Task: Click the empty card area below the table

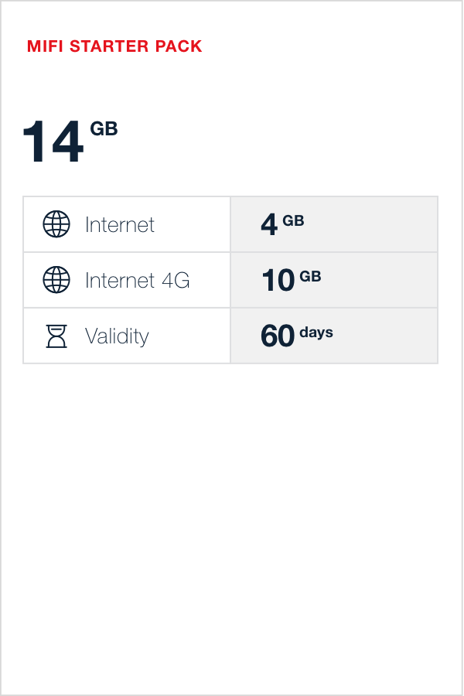Action: [x=232, y=526]
